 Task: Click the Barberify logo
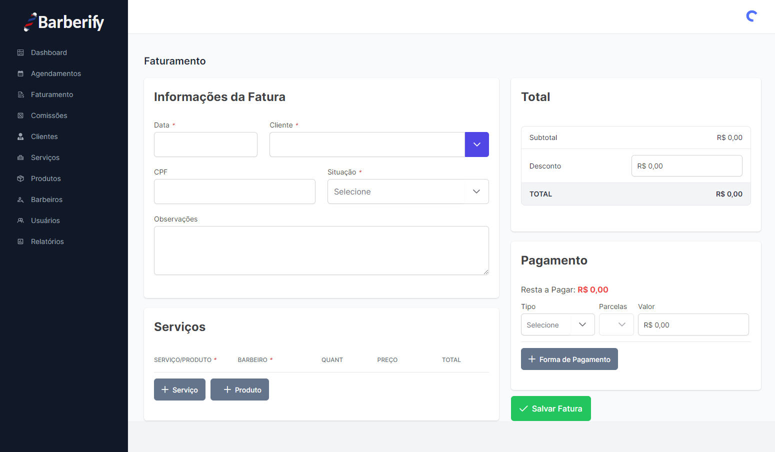point(64,22)
